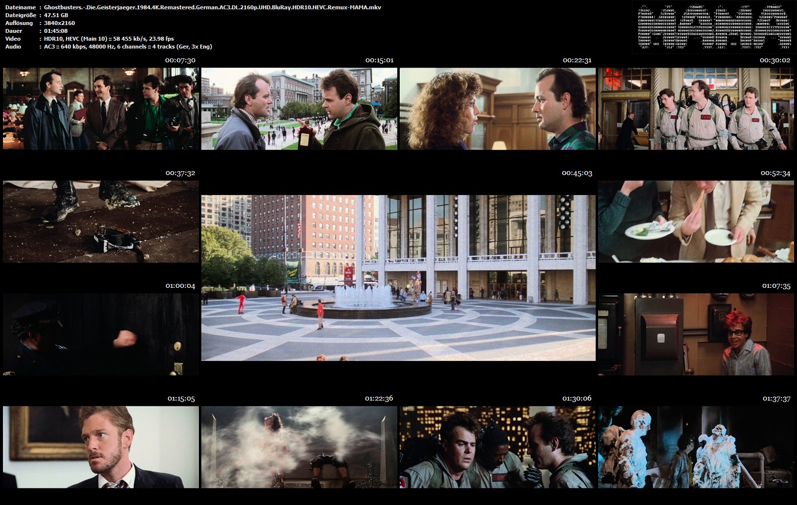Click the Video field label
This screenshot has width=797, height=505.
tap(13, 39)
